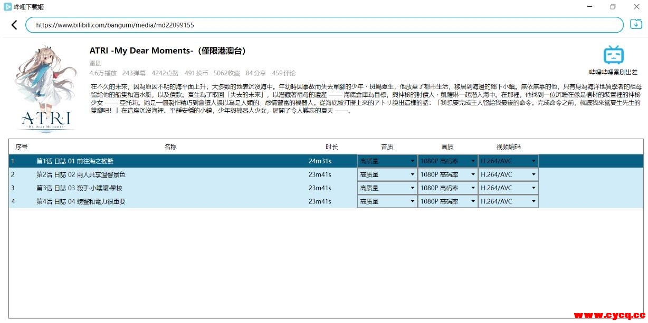Viewport: 648px width, 323px height.
Task: Close the application window
Action: 636,7
